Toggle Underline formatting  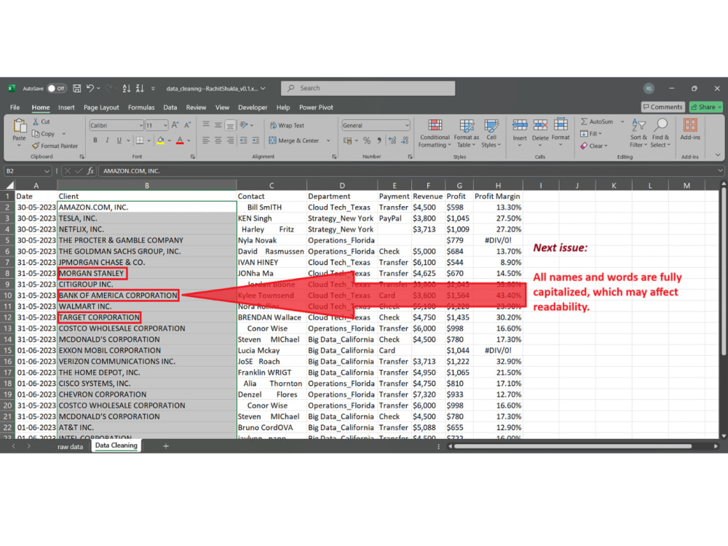click(119, 141)
